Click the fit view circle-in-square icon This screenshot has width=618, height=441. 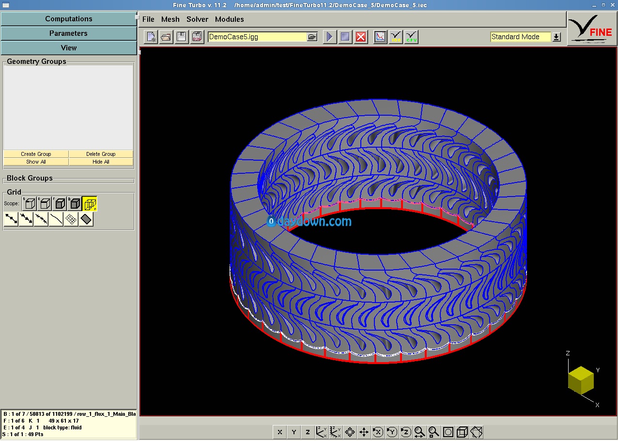pyautogui.click(x=448, y=432)
